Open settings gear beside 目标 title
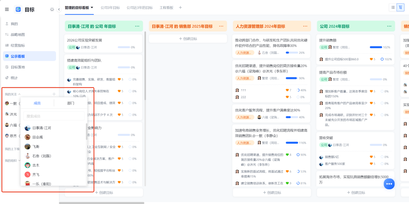Image resolution: width=409 pixels, height=204 pixels. click(x=52, y=9)
